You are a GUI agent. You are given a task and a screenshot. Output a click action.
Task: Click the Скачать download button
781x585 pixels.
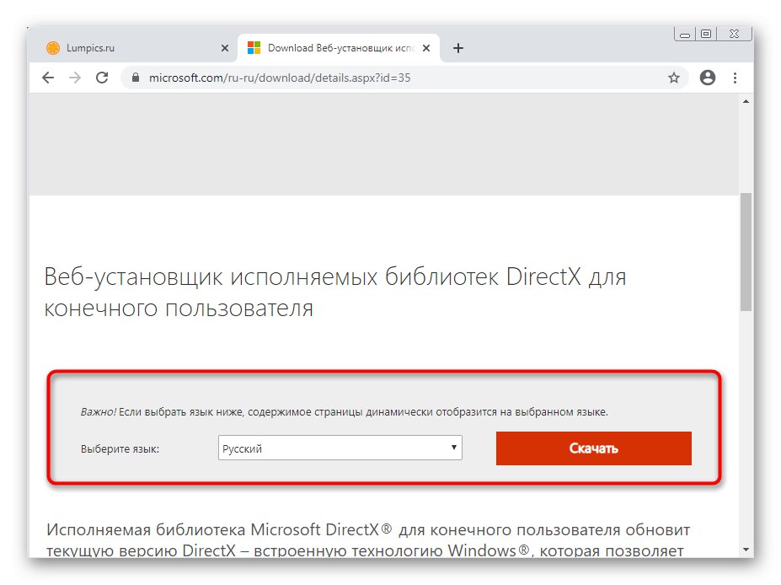click(x=593, y=448)
